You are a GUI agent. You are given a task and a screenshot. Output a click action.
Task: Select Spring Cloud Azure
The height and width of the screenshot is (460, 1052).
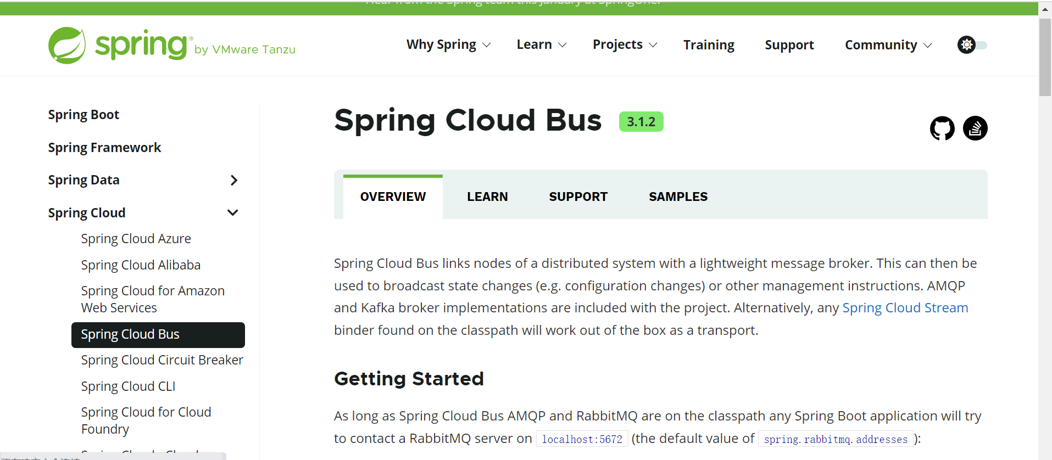point(136,239)
